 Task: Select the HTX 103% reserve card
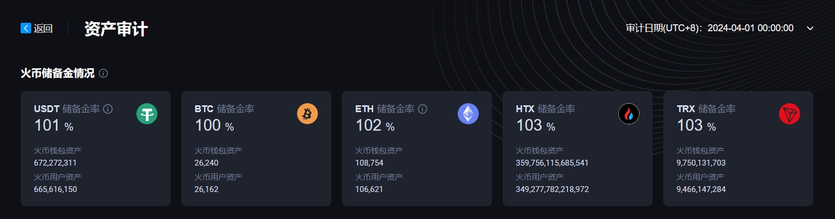pos(578,149)
